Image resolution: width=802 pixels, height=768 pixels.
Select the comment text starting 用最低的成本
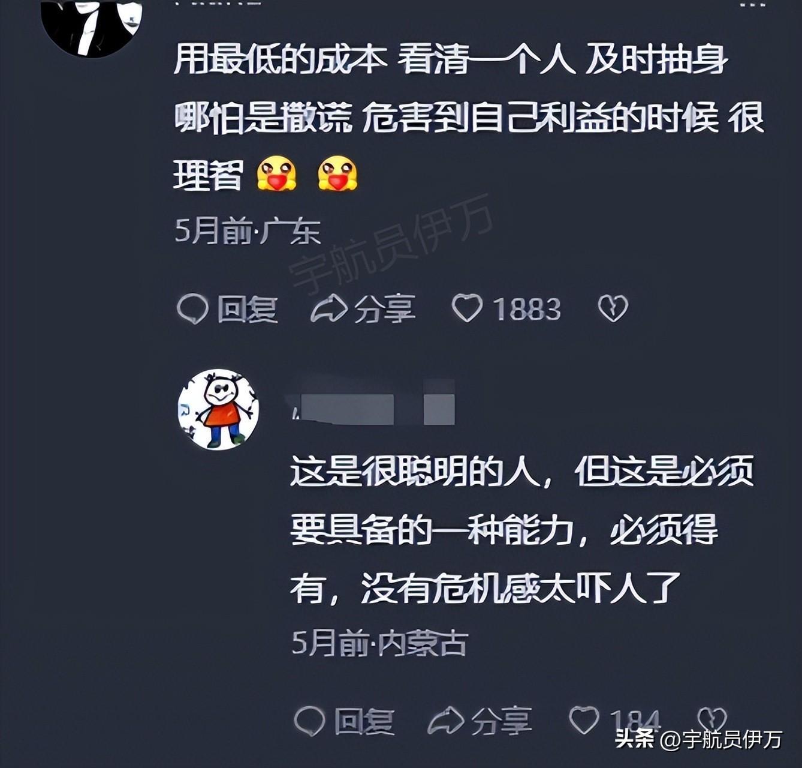(469, 119)
